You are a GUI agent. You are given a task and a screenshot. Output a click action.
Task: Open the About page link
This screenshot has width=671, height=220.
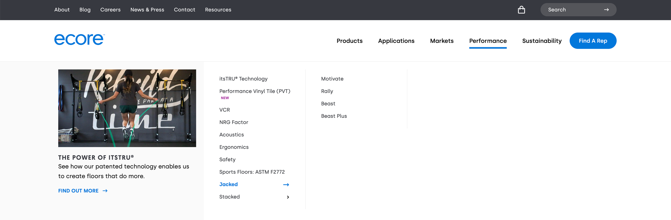pos(62,10)
